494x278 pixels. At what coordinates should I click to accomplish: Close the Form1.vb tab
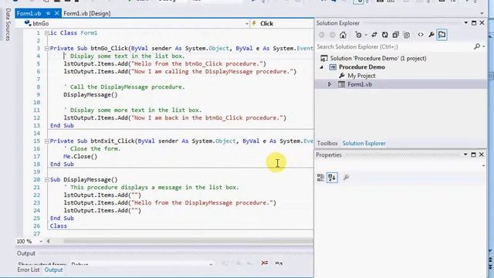[56, 14]
